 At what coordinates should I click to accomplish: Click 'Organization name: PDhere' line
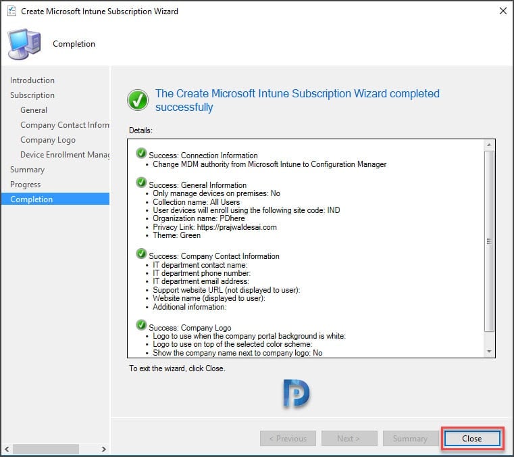click(199, 218)
